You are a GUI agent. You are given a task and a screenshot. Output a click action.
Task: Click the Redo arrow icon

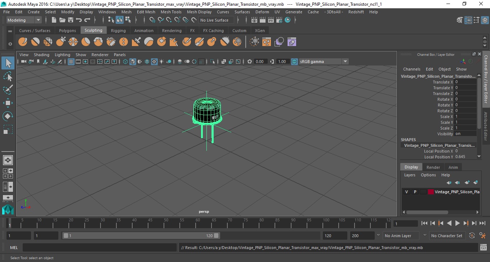[x=87, y=20]
